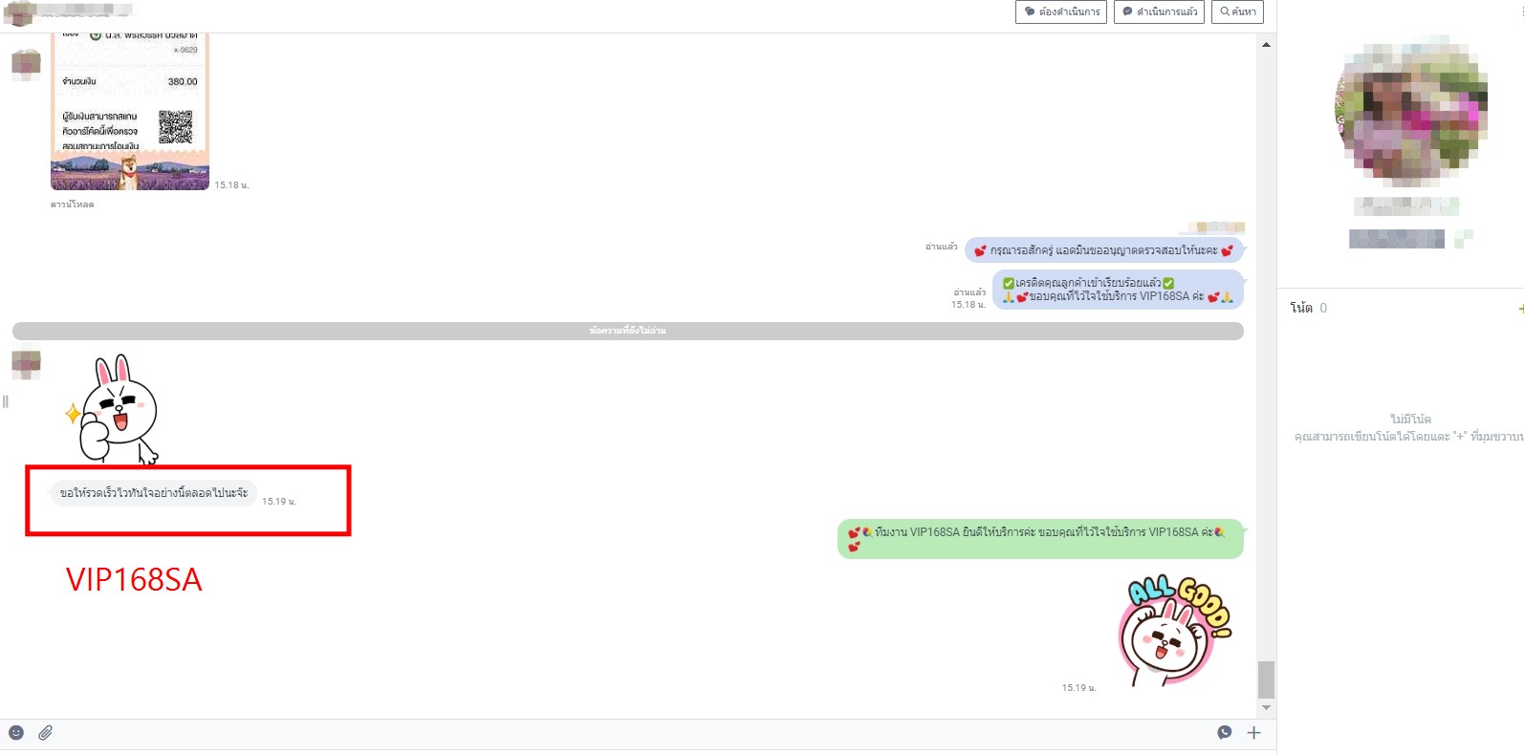This screenshot has width=1524, height=755.
Task: Click the chat scrollbar thumb
Action: click(1266, 679)
